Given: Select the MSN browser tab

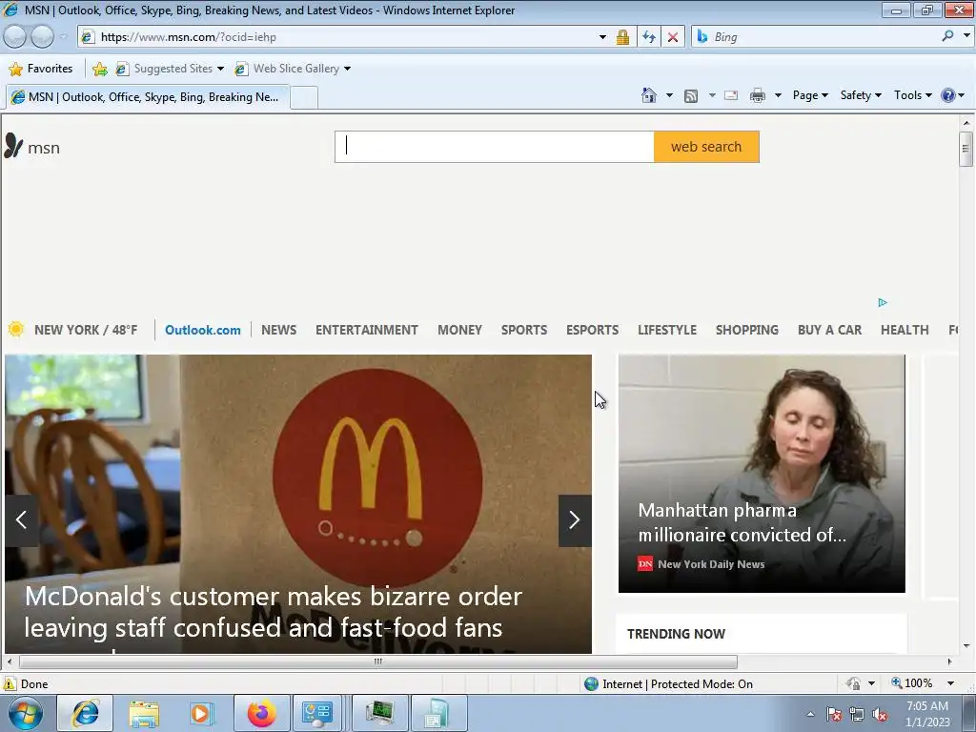Looking at the screenshot, I should (147, 97).
